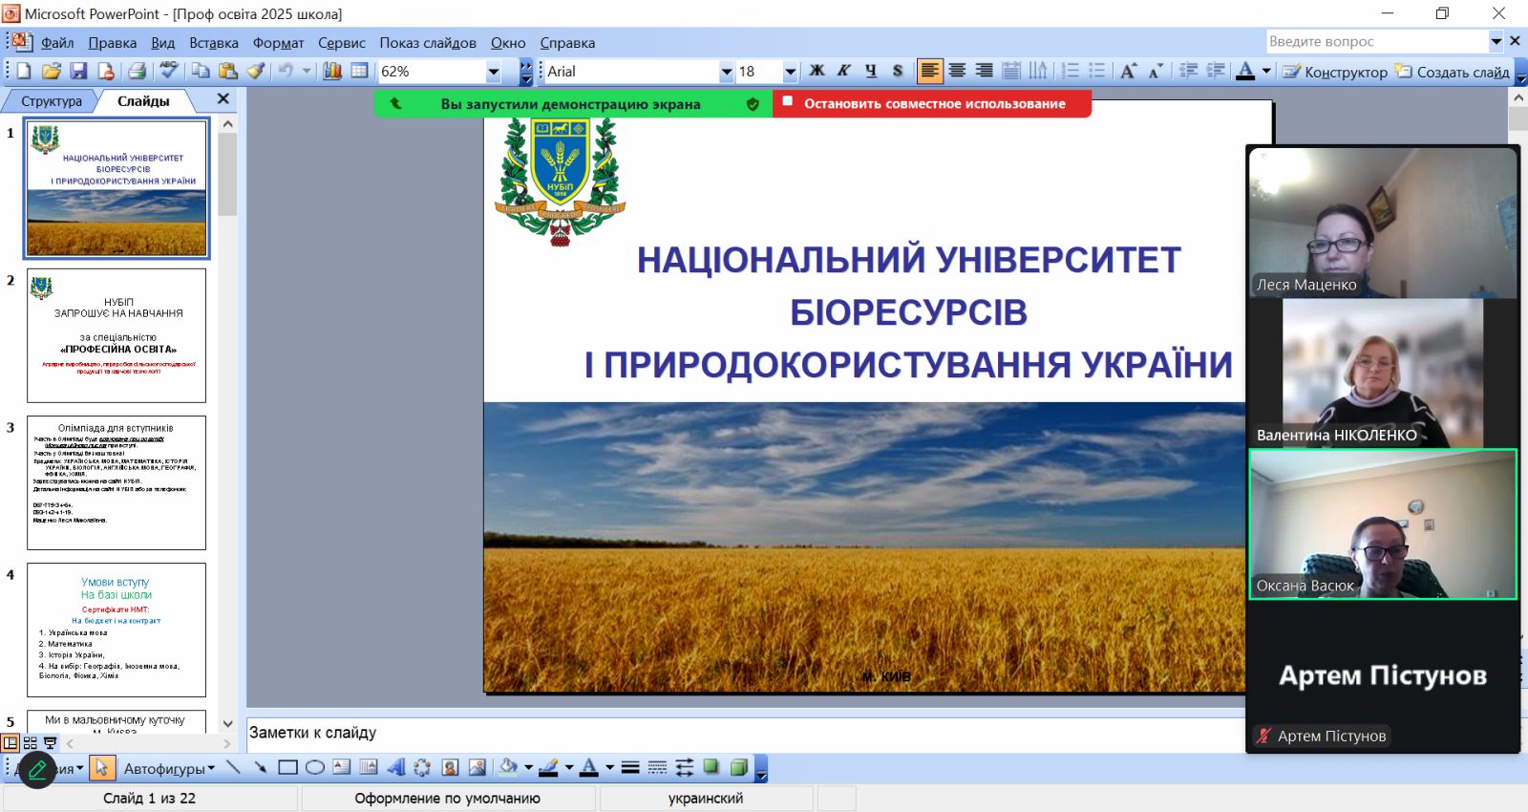Switch to slide sorter view

point(31,742)
